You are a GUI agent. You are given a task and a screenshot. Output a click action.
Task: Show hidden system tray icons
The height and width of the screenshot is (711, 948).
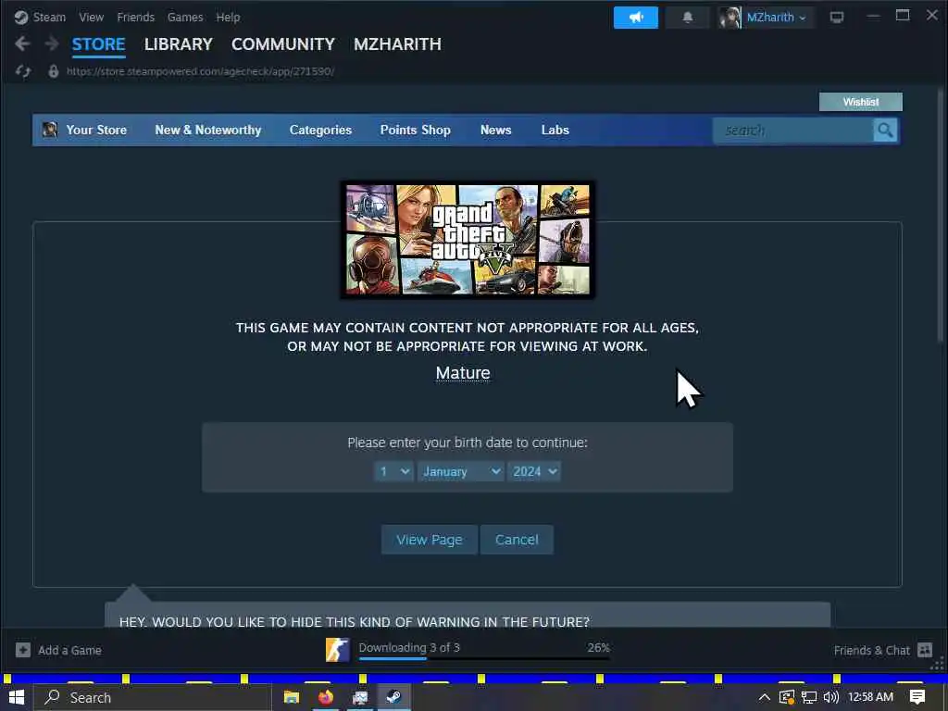tap(764, 697)
